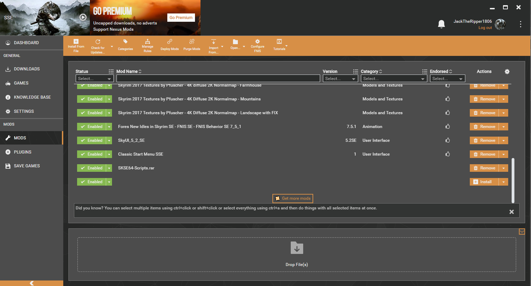
Task: Expand Import From dropdown arrow
Action: tap(222, 47)
